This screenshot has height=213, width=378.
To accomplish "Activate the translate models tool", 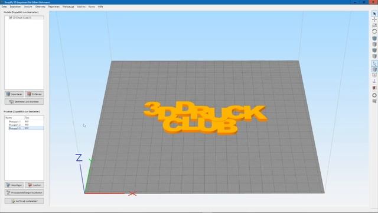I will coord(374,20).
